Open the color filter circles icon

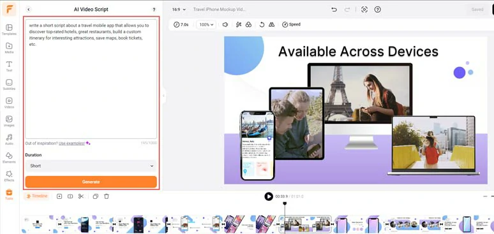248,25
